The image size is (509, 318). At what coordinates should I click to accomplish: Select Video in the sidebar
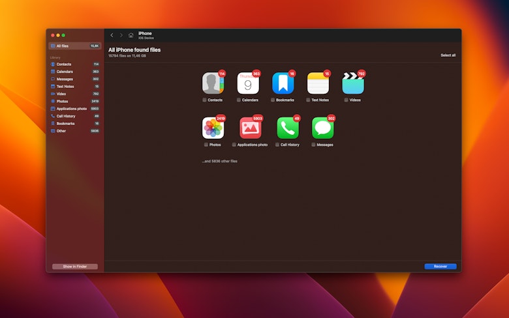coord(75,94)
